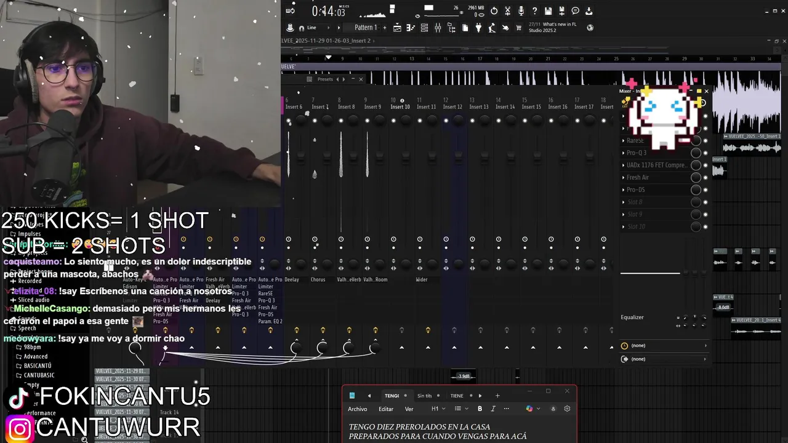788x443 pixels.
Task: Open the help question mark icon
Action: tap(534, 11)
